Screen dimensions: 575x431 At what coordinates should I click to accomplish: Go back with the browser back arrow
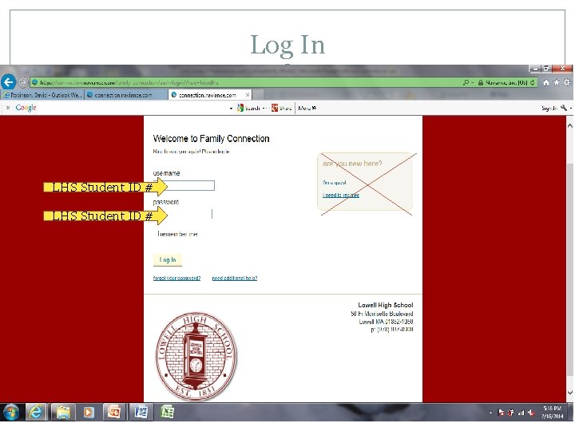click(x=9, y=82)
